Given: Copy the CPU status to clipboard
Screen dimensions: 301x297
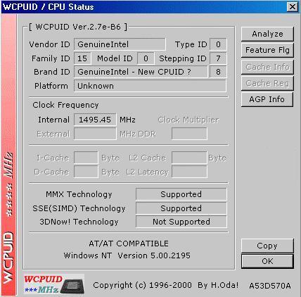Looking at the screenshot, I should pos(267,246).
